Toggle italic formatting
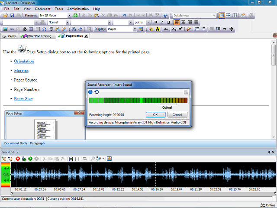The width and height of the screenshot is (277, 208). coord(162,22)
